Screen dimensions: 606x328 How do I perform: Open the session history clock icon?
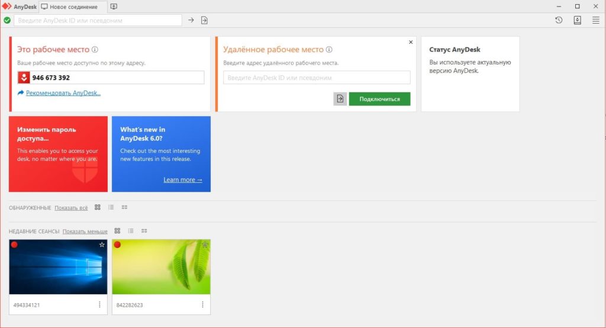(559, 20)
